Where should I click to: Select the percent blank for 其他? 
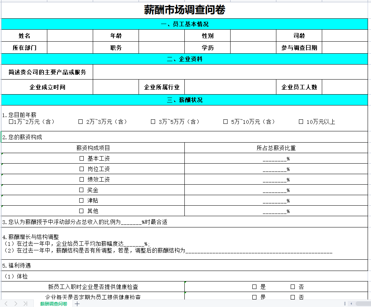276,211
